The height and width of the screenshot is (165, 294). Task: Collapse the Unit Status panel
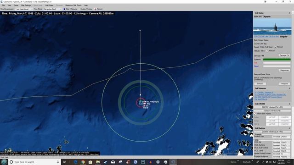tap(289, 13)
